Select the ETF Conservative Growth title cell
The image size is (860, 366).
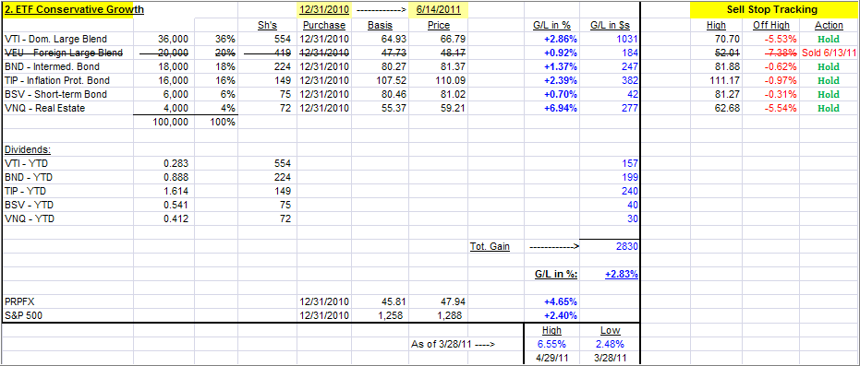point(75,10)
